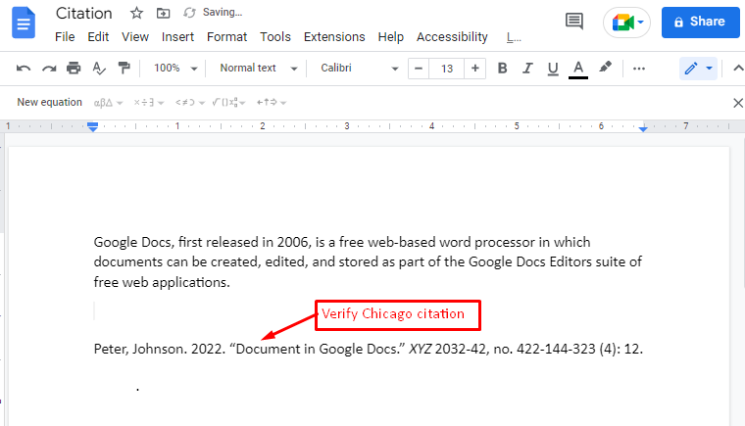This screenshot has width=745, height=426.
Task: Open comment history
Action: point(574,22)
